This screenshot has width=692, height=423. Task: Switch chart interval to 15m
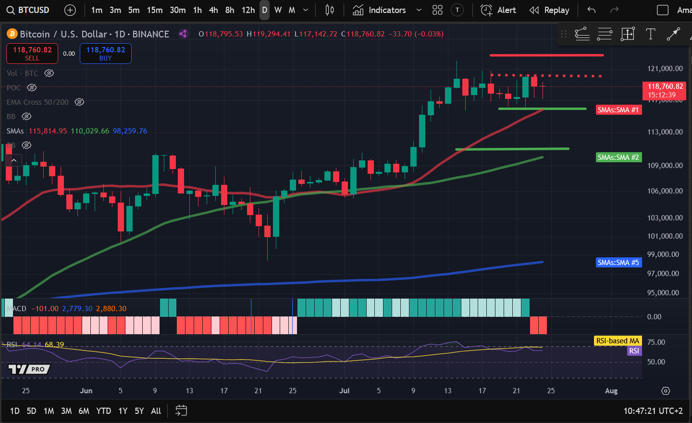pos(155,10)
